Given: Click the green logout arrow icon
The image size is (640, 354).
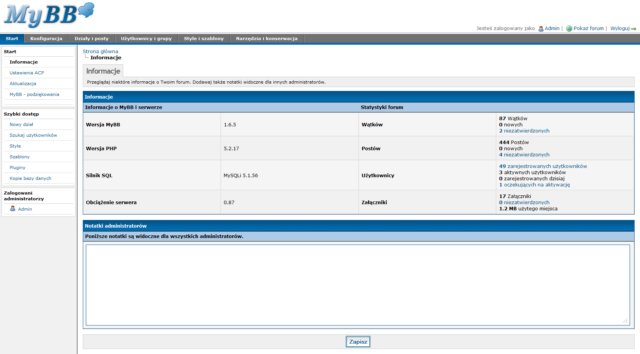Looking at the screenshot, I should point(633,29).
